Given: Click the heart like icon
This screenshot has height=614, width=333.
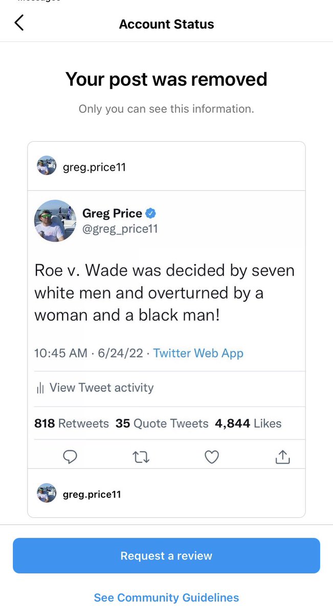Looking at the screenshot, I should pyautogui.click(x=211, y=456).
